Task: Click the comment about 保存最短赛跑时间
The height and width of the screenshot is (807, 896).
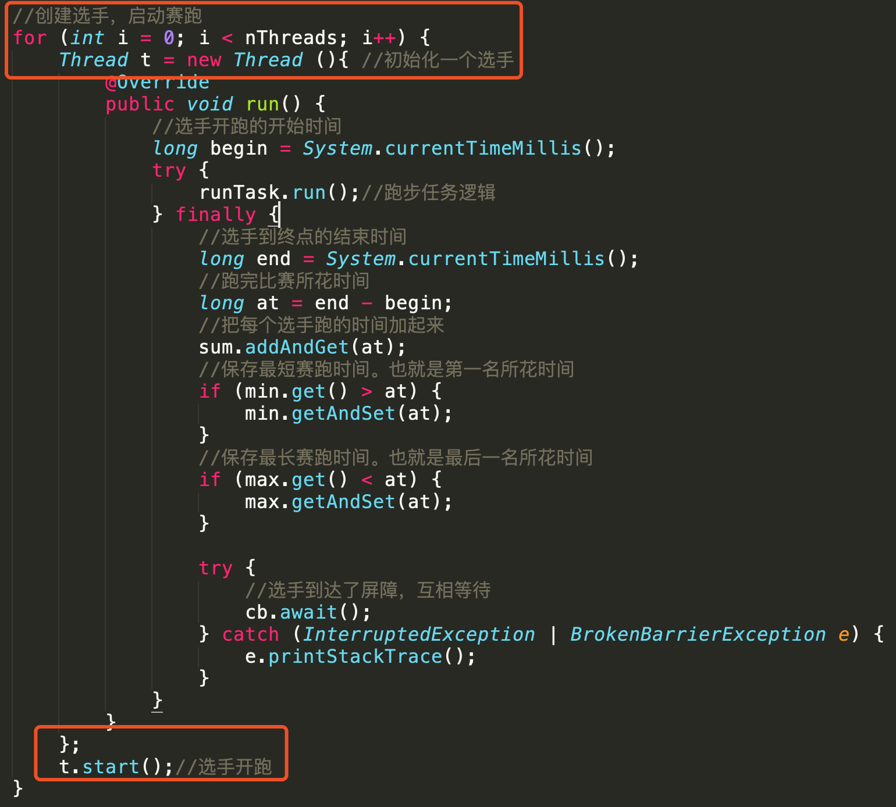Action: point(386,369)
